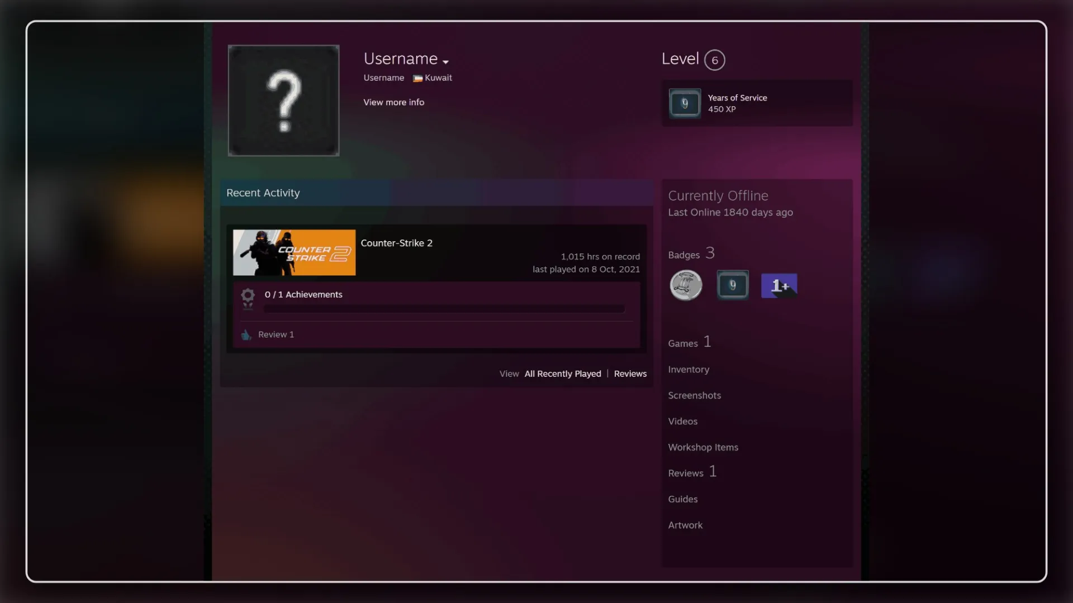1073x603 pixels.
Task: Click the Years of Service text
Action: (x=737, y=98)
